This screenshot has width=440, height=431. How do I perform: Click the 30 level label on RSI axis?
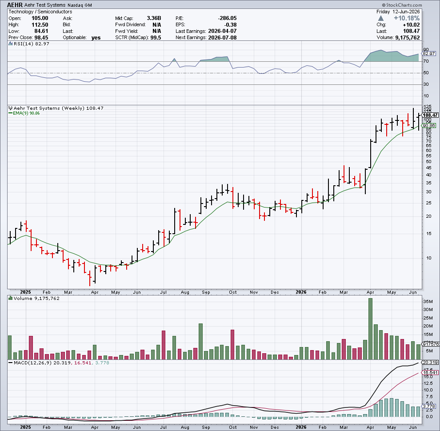pos(426,84)
